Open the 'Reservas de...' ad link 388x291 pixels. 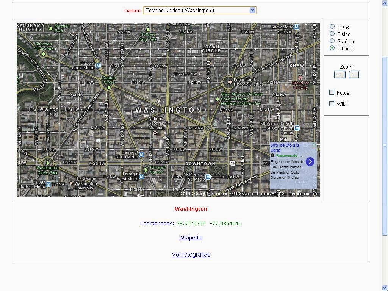click(x=289, y=156)
